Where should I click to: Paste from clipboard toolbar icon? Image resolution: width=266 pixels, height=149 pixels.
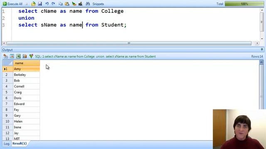tap(67, 4)
